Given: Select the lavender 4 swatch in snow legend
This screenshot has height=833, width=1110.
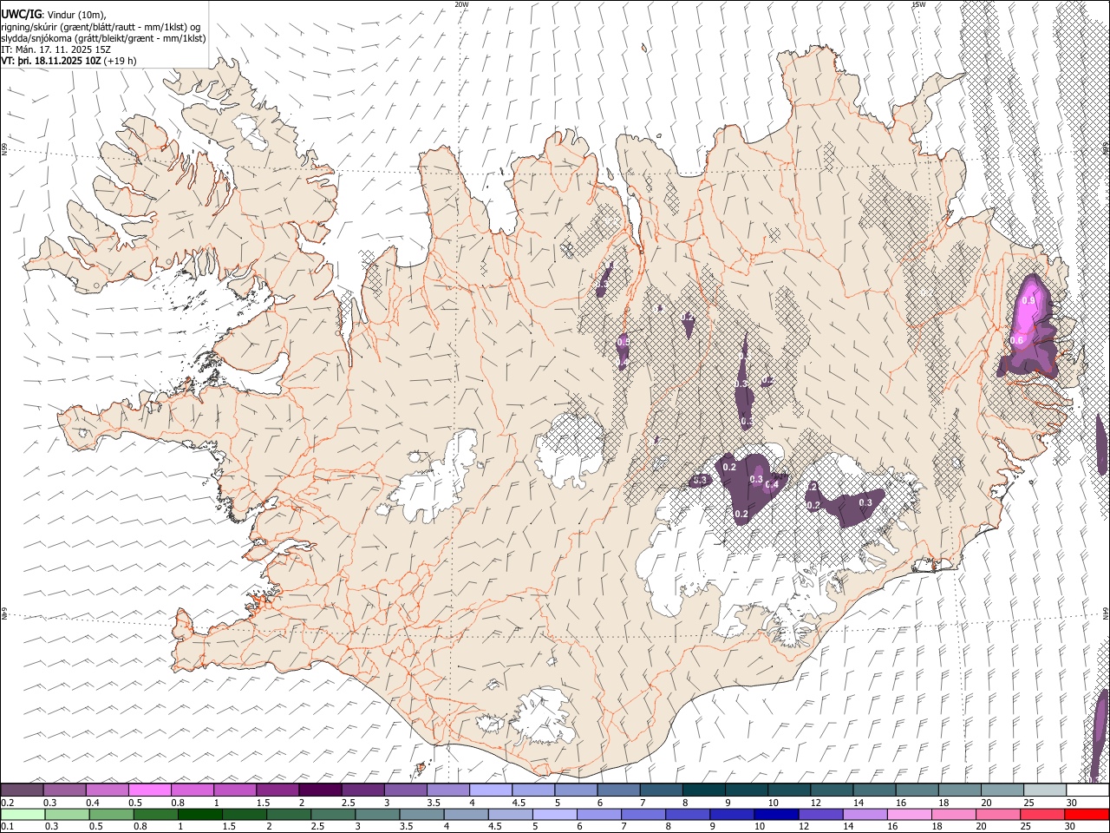Looking at the screenshot, I should point(492,790).
